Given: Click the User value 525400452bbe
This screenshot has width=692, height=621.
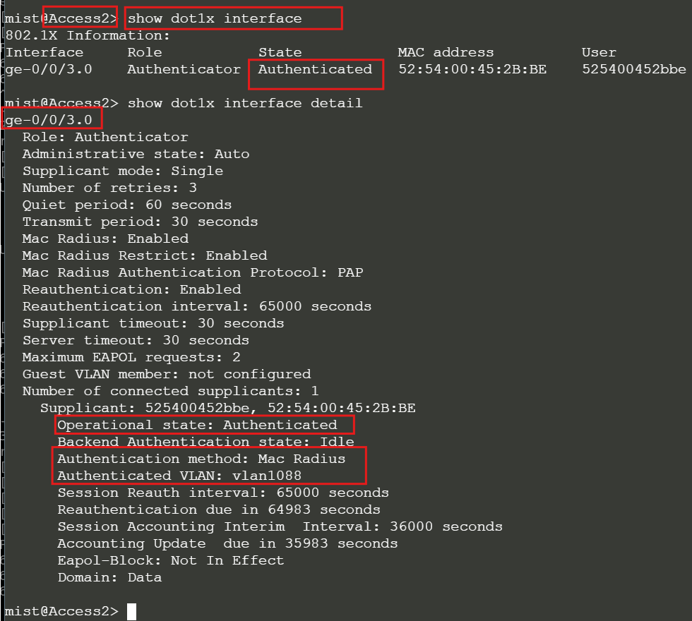Looking at the screenshot, I should [633, 69].
